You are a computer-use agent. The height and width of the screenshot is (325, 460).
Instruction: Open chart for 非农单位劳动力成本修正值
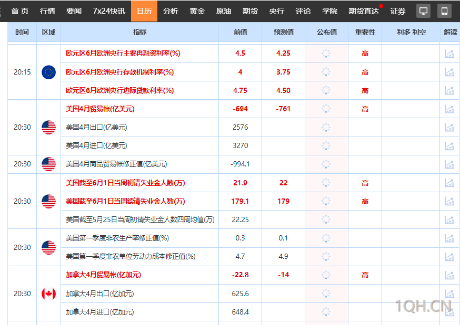(449, 257)
